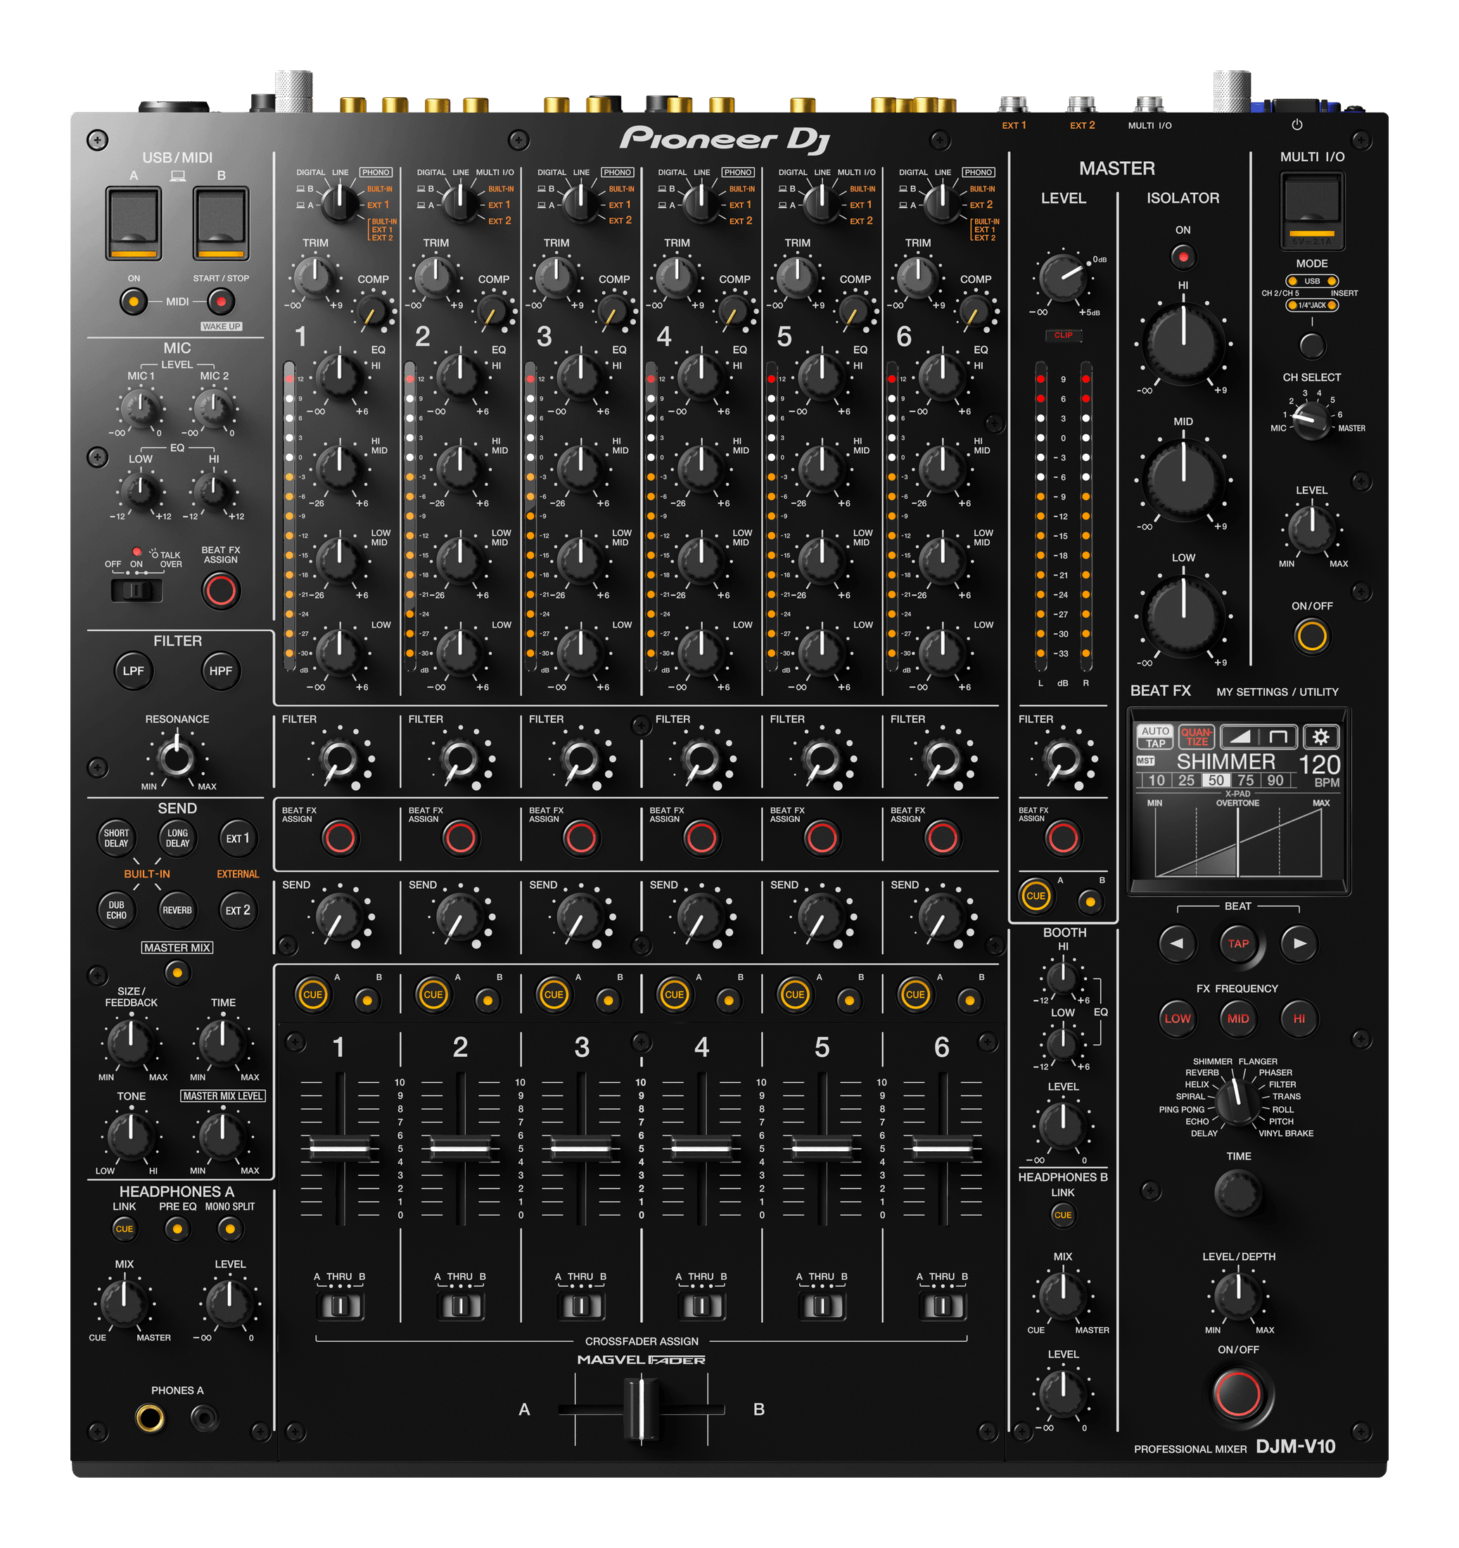Click the filter RESONANCE knob
Screen dimensions: 1459x1548
coord(177,757)
